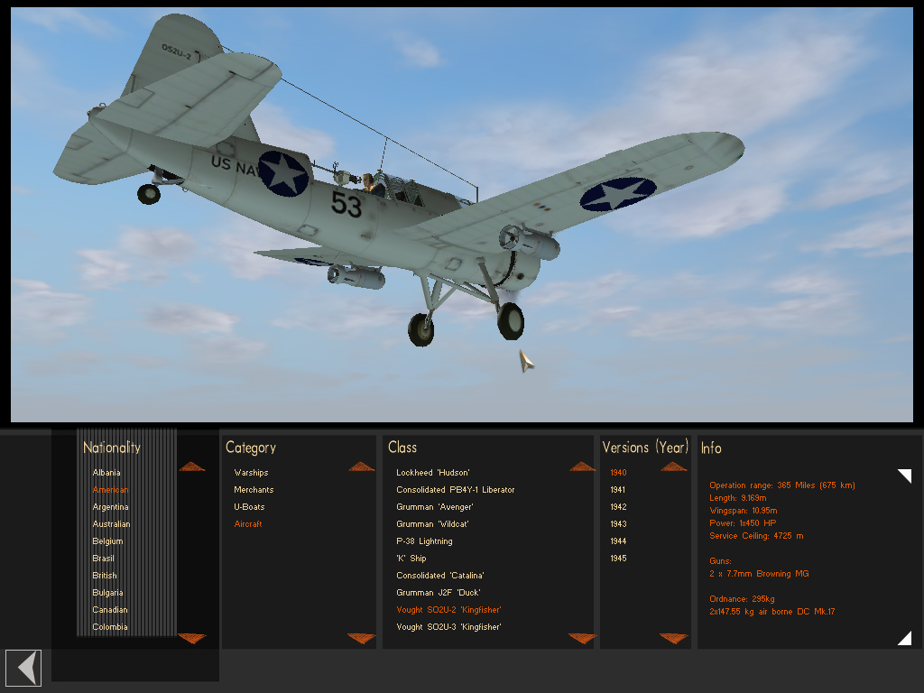Screen dimensions: 924x693
Task: Select Belgium nationality
Action: 107,541
